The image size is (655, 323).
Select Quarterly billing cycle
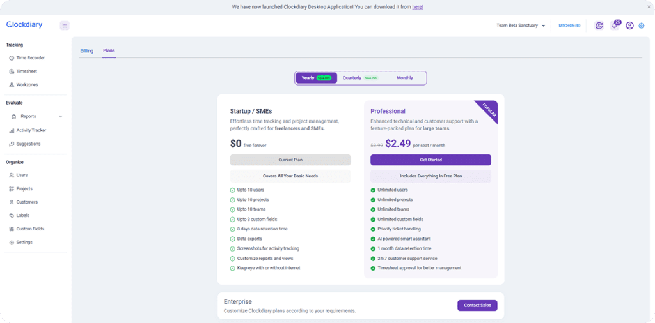click(x=360, y=78)
